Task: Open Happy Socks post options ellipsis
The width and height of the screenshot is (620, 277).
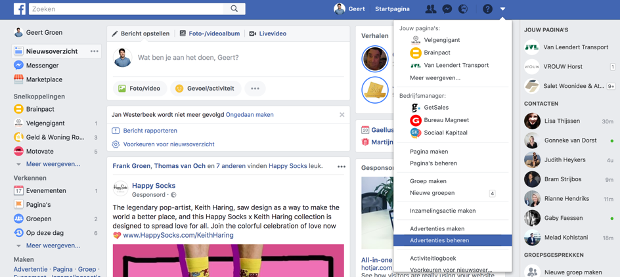Action: coord(342,167)
